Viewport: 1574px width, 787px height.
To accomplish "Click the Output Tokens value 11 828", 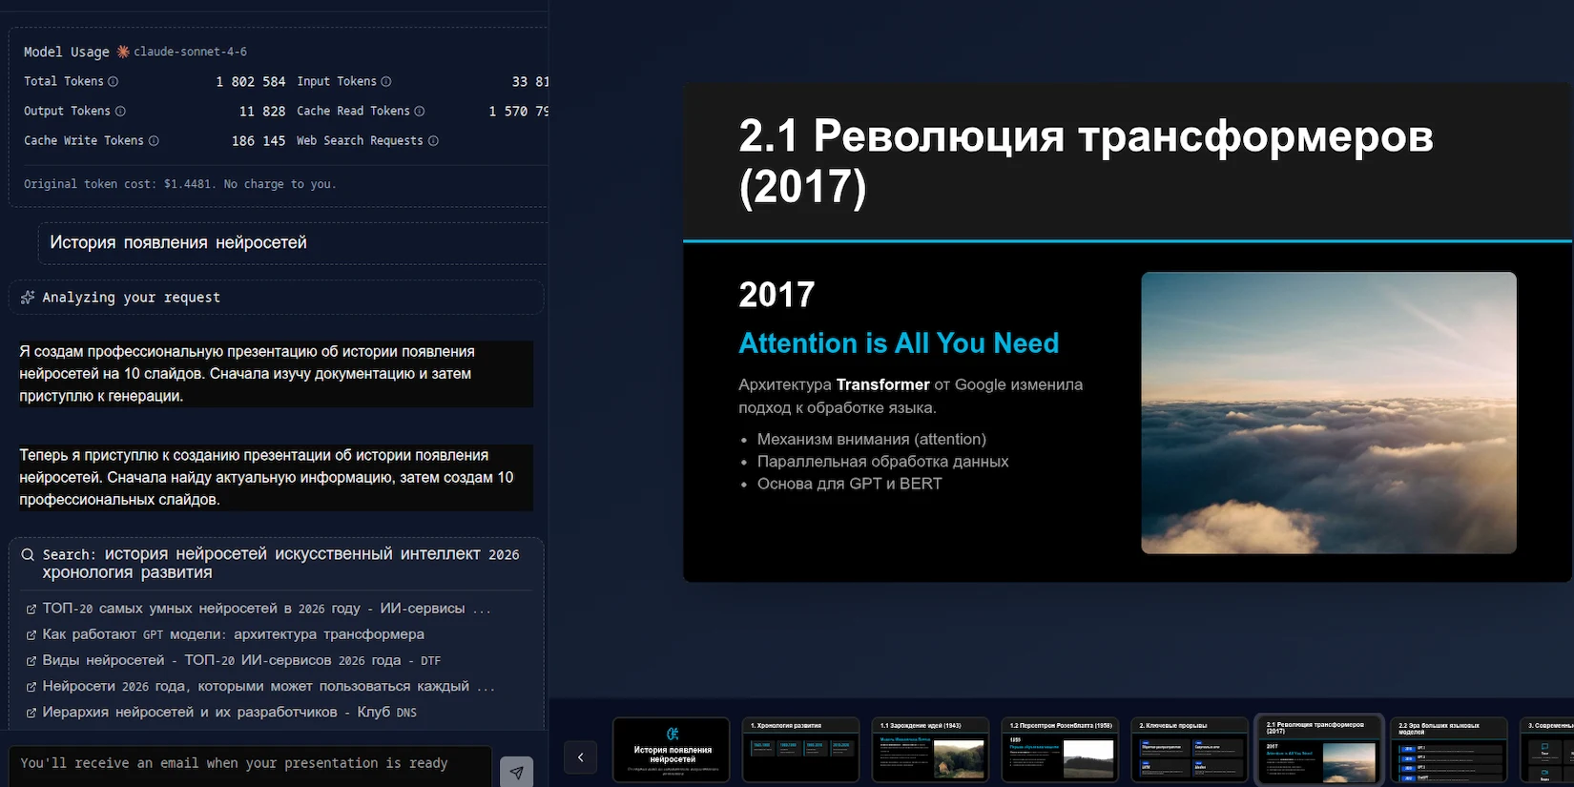I will point(262,112).
